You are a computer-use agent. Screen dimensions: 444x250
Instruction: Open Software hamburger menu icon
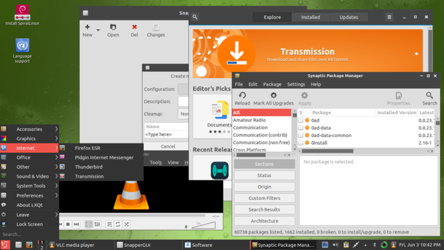389,17
